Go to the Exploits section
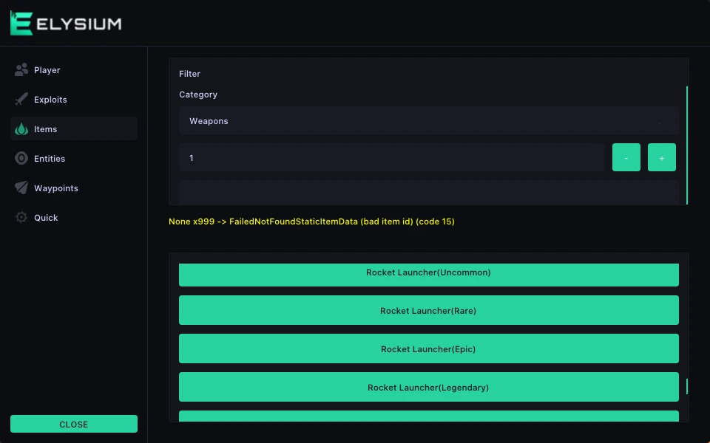 coord(74,100)
